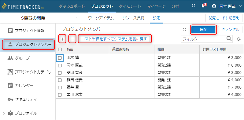Click the TimeTracker NX logo
Image resolution: width=244 pixels, height=120 pixels.
23,7
